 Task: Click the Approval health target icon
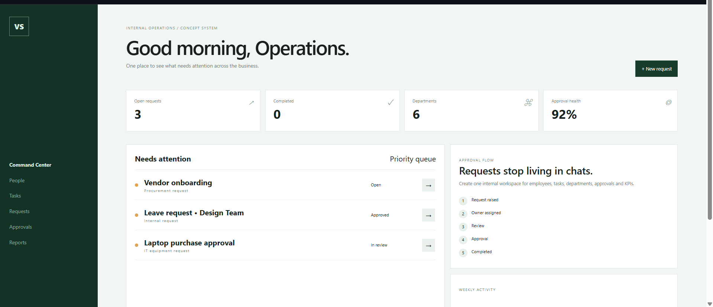coord(668,102)
